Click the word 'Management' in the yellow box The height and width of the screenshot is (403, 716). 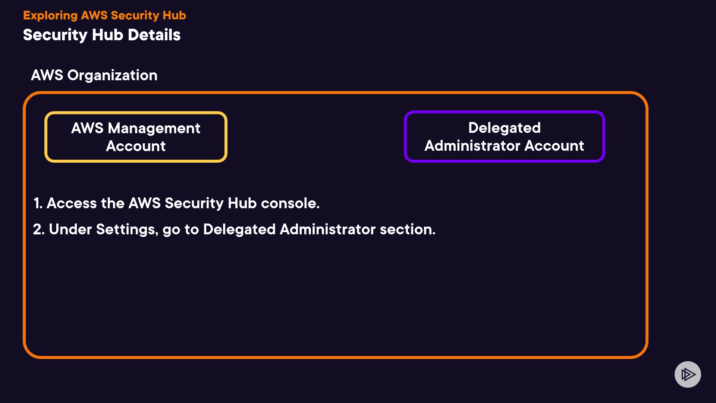pyautogui.click(x=154, y=128)
